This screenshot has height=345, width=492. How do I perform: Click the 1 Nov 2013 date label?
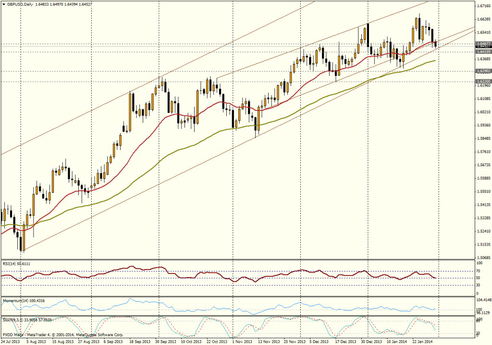click(242, 342)
